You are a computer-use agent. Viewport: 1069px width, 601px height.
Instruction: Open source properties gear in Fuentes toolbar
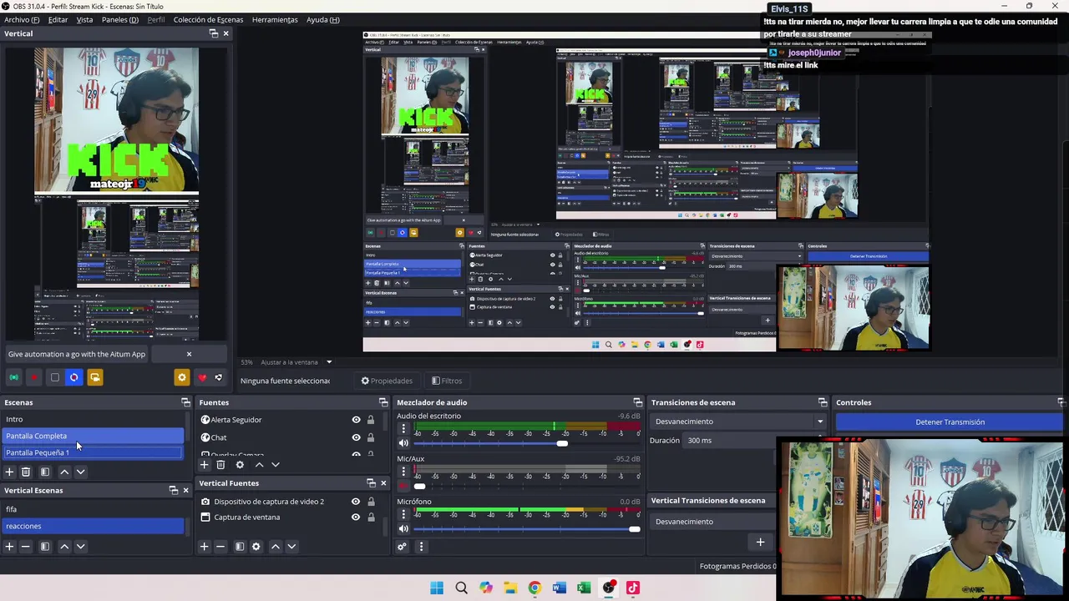[240, 464]
